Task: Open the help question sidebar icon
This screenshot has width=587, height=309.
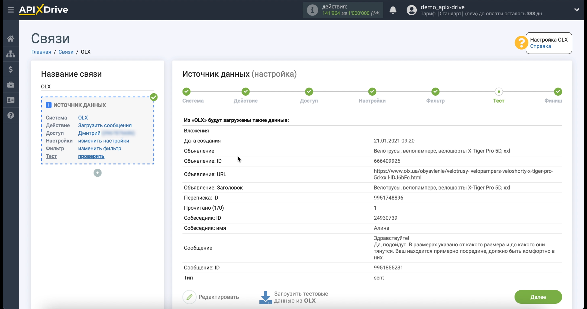Action: pos(11,115)
